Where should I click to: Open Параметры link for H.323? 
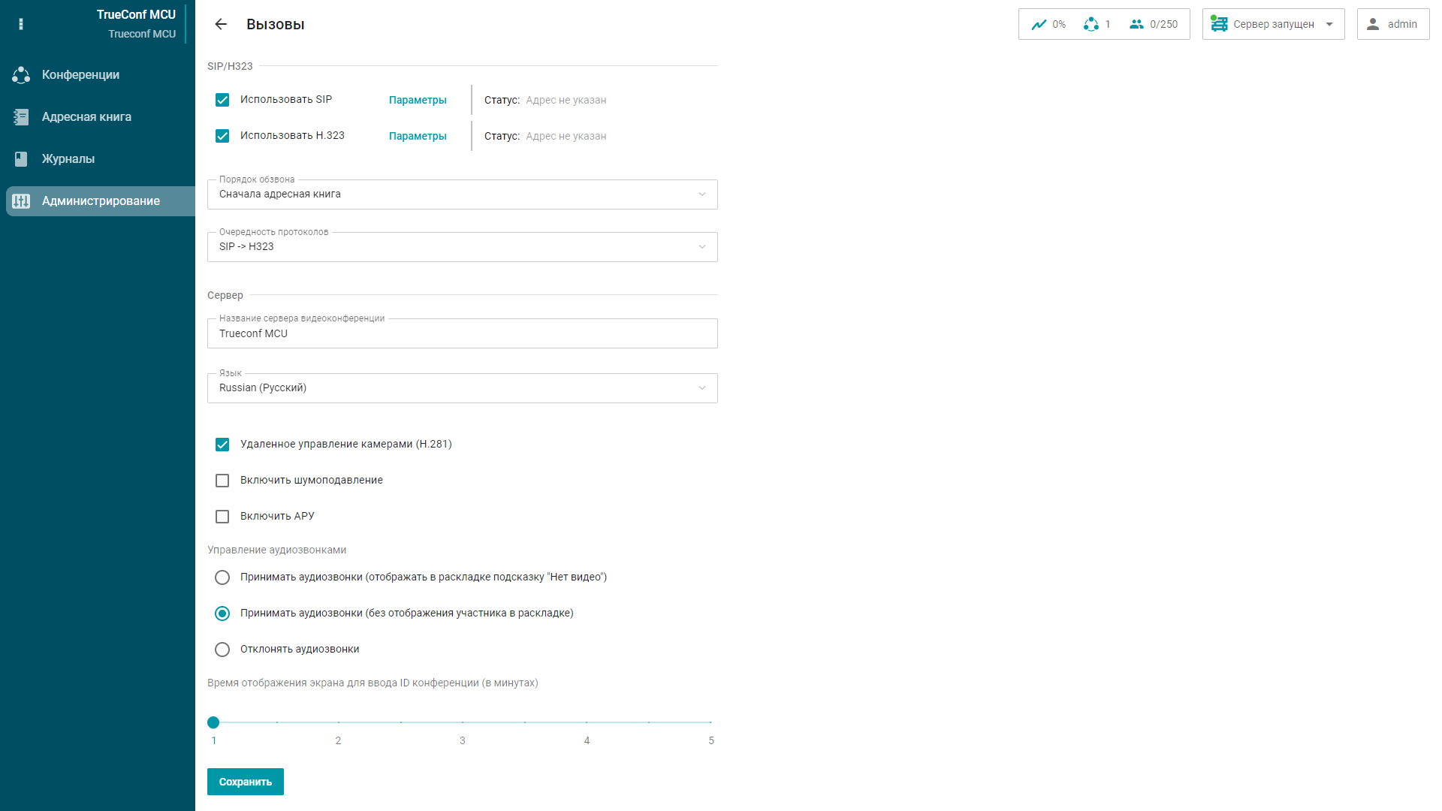pos(418,136)
